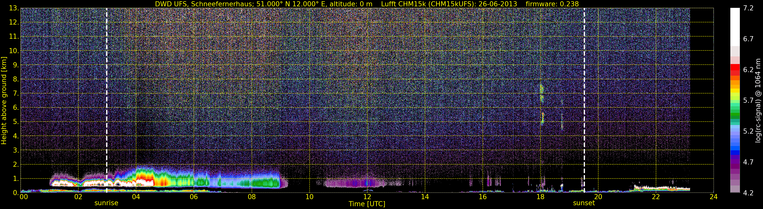Click the time axis tick label "24"

click(x=714, y=197)
